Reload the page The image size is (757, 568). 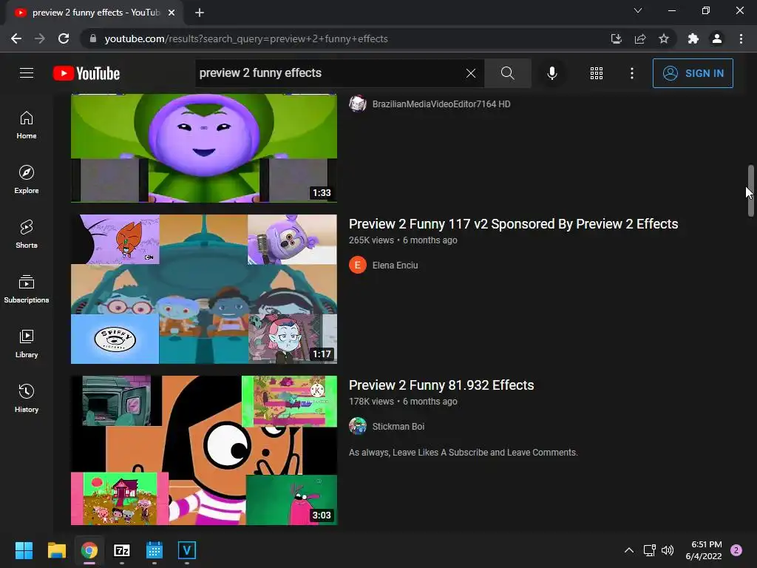click(64, 38)
